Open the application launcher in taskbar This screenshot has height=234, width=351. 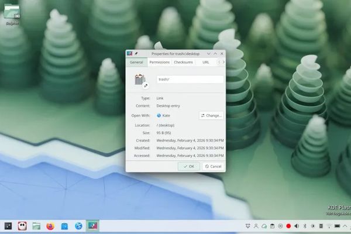point(8,226)
